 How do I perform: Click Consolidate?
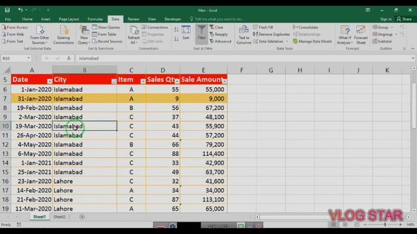(306, 27)
